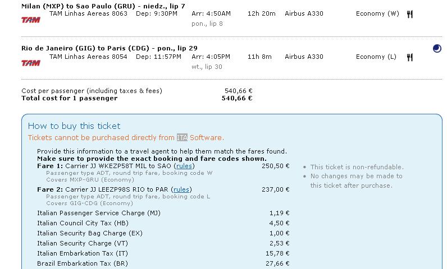This screenshot has width=447, height=269.
Task: Click the Economy (W) cabin label
Action: coord(377,13)
